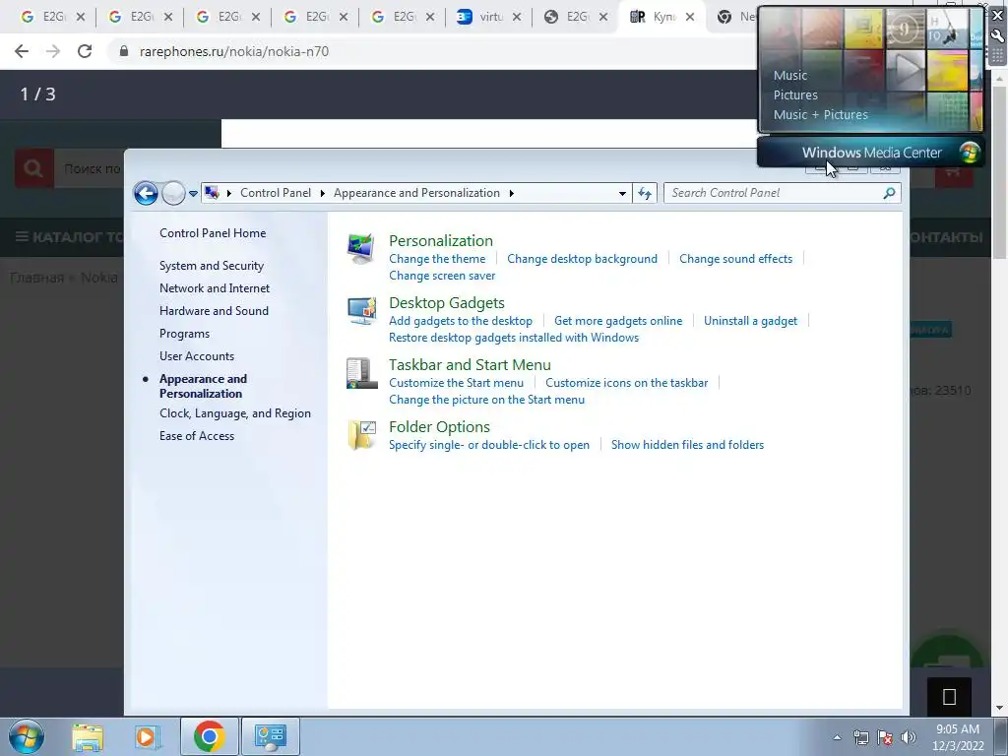Image resolution: width=1008 pixels, height=756 pixels.
Task: Expand the arrow before Control Panel breadcrumb
Action: click(x=228, y=193)
